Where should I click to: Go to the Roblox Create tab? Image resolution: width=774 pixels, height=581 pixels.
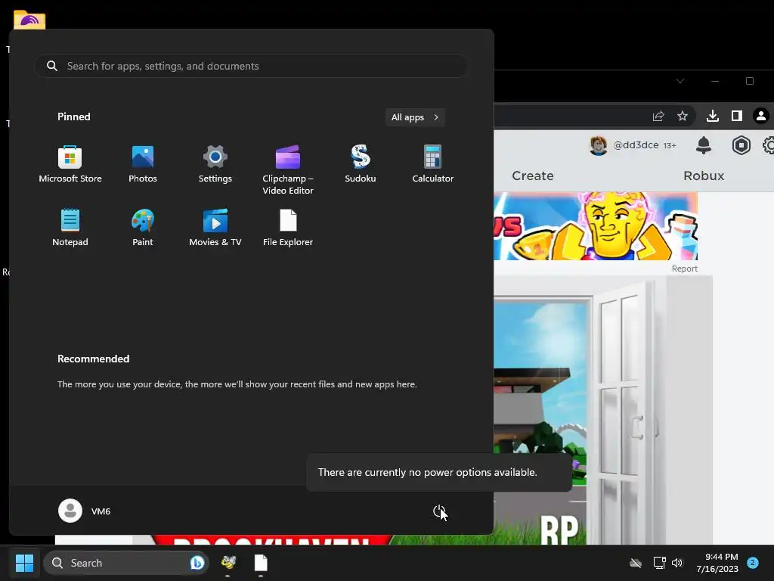coord(533,176)
